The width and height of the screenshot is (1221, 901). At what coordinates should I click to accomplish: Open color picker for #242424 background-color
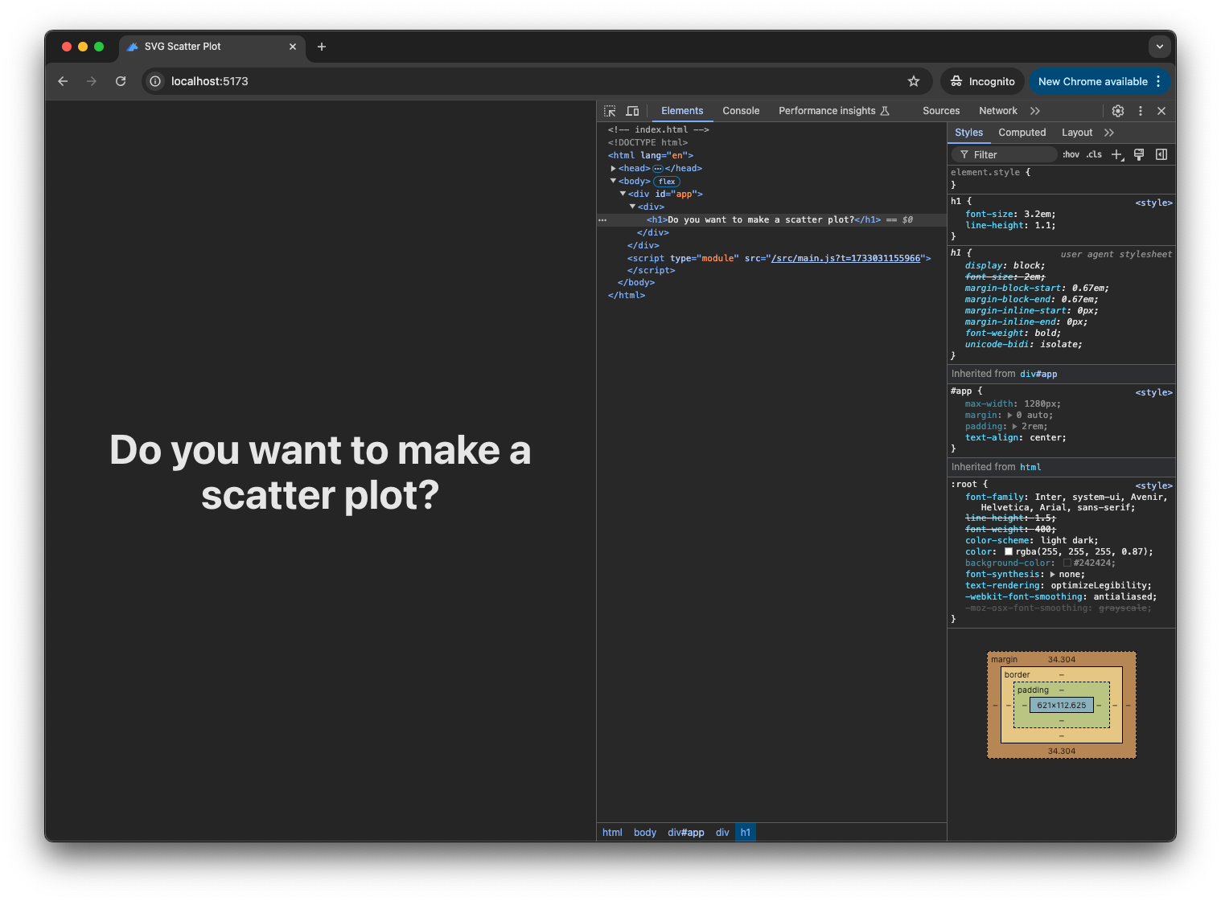click(1067, 563)
